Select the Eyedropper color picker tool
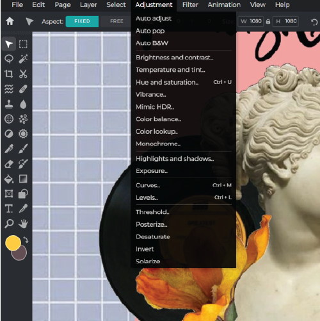320x321 pixels. (x=23, y=209)
